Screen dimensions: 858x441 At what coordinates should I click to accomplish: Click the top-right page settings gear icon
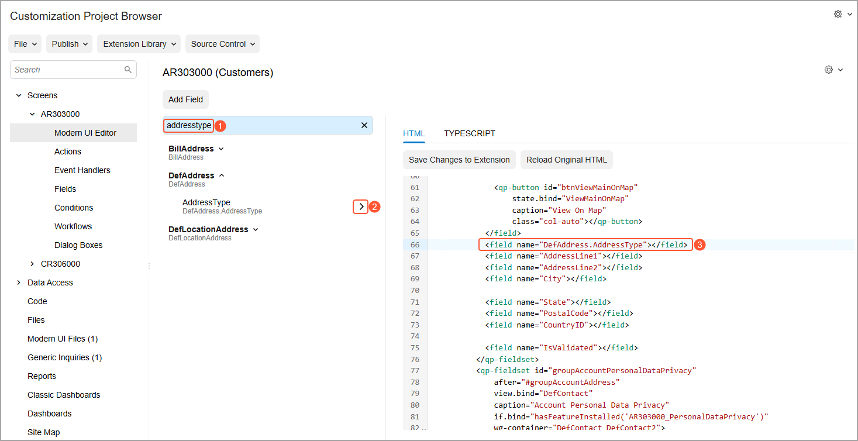click(838, 15)
